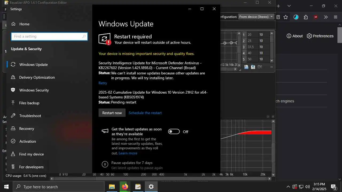Toggle Get the latest updates switch

tap(174, 131)
